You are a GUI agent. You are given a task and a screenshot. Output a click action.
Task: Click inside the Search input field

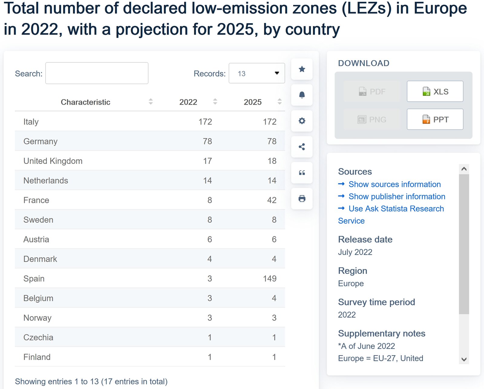click(97, 73)
